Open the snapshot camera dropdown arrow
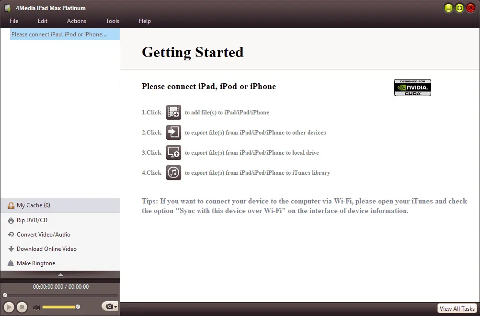The width and height of the screenshot is (480, 316). coord(116,306)
